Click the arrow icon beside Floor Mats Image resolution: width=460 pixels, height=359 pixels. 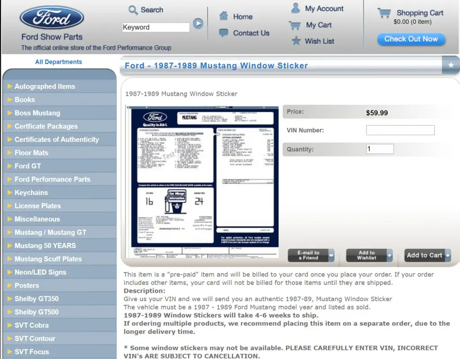pyautogui.click(x=10, y=152)
